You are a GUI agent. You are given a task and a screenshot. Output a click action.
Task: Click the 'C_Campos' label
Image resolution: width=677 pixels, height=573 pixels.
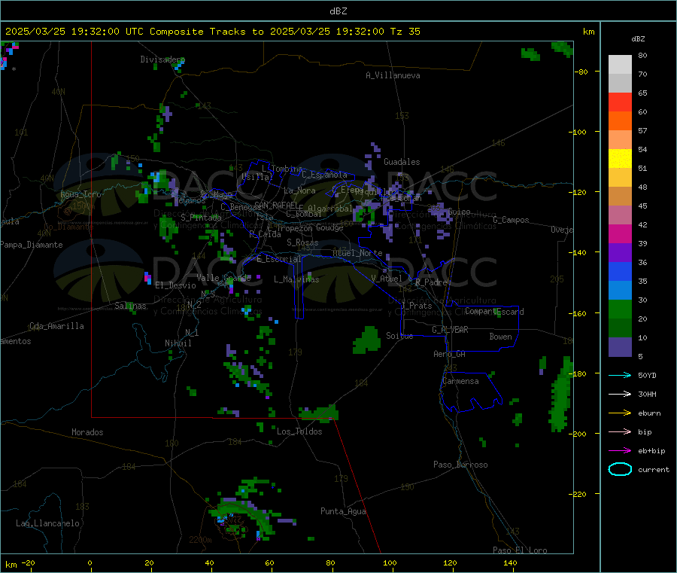(511, 220)
